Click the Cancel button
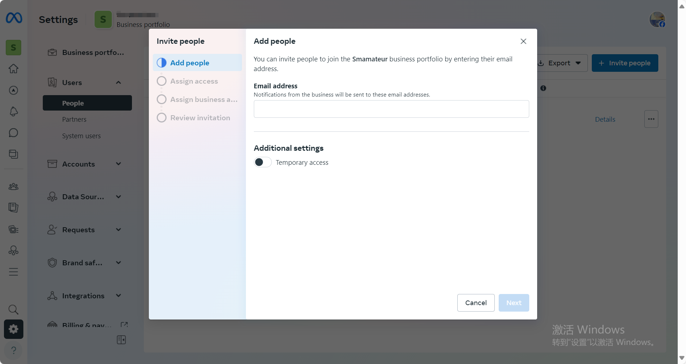 click(476, 303)
